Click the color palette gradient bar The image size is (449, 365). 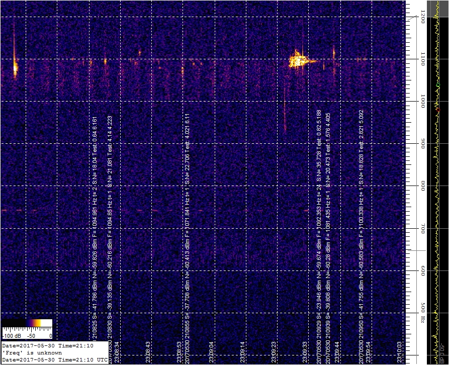[27, 323]
